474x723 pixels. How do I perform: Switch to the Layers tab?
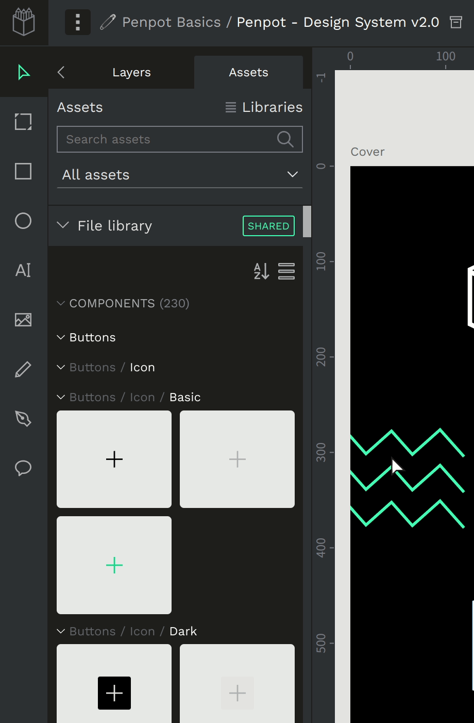[x=131, y=73]
